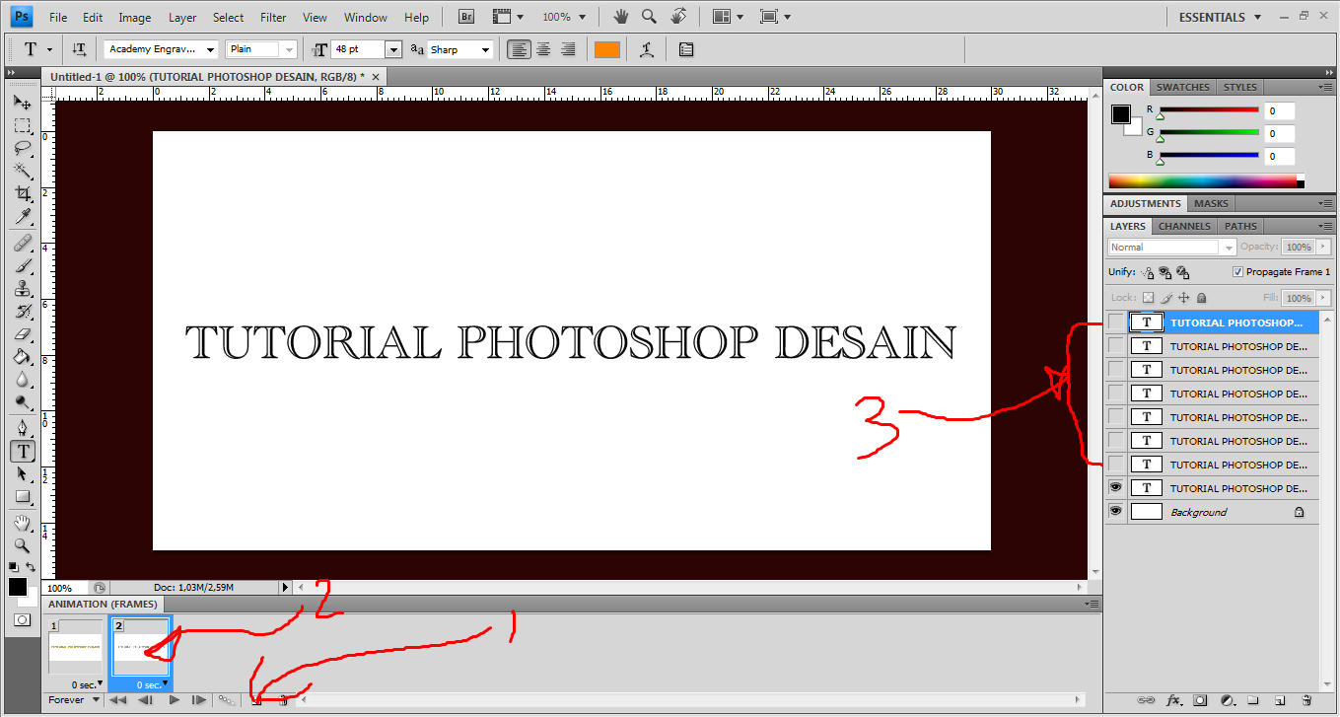
Task: Select the Eyedropper tool
Action: [22, 217]
